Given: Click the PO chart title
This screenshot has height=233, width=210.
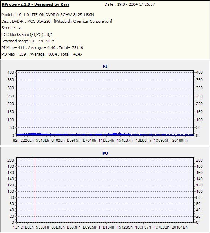Looking at the screenshot, I should click(x=105, y=153).
